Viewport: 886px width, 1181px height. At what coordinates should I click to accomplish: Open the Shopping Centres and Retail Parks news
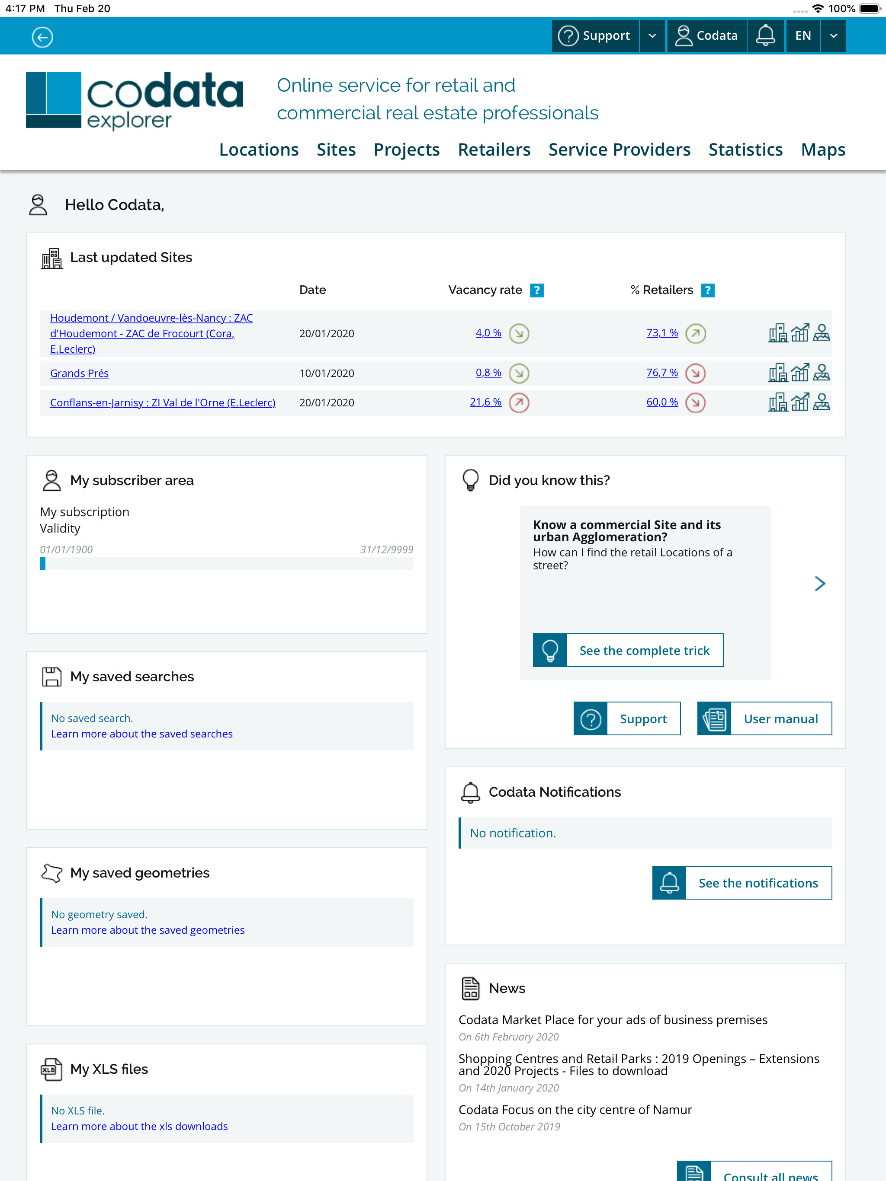coord(639,1065)
